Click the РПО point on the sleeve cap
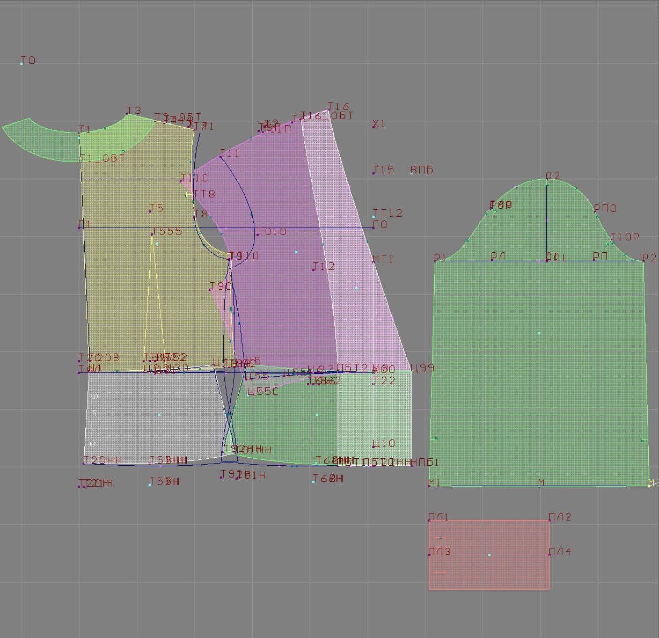The height and width of the screenshot is (638, 659). click(x=595, y=211)
